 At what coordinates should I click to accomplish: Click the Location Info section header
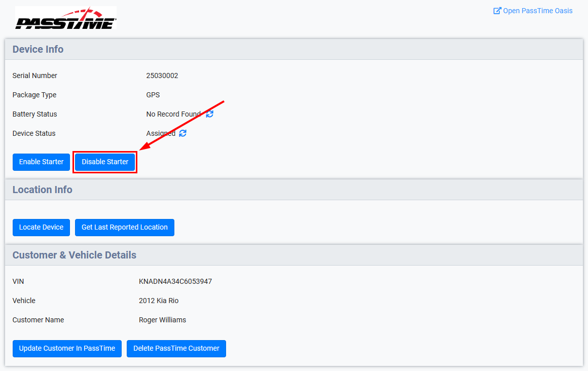[x=43, y=190]
